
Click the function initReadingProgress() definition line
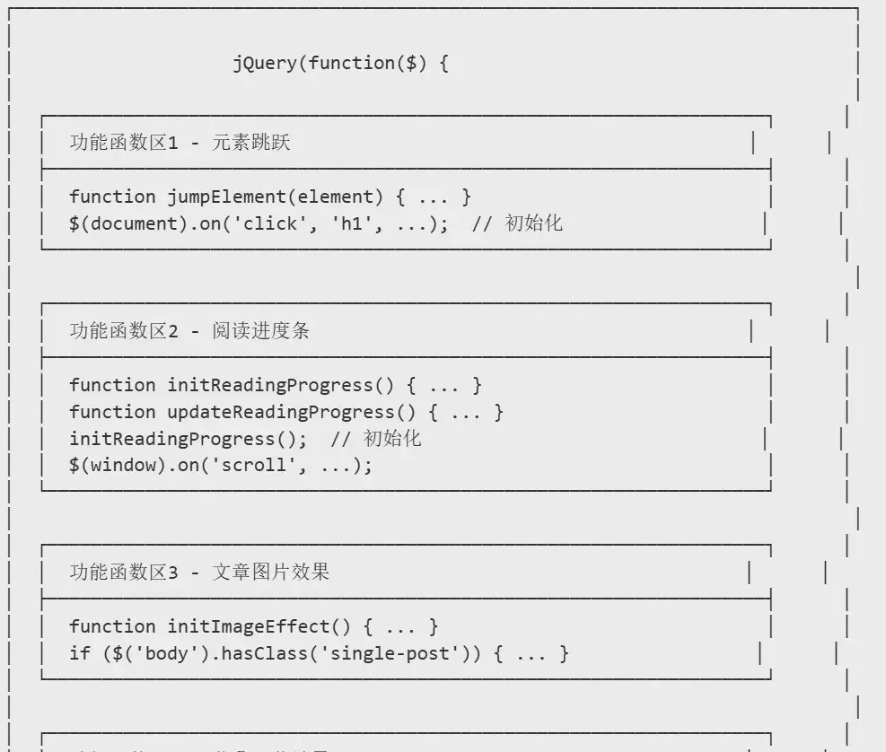pyautogui.click(x=276, y=385)
